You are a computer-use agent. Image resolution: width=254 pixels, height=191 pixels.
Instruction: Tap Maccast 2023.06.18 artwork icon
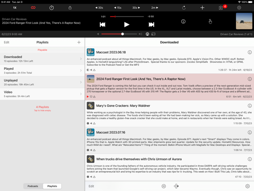click(91, 52)
